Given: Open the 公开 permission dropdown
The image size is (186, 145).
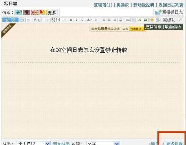Looking at the screenshot, I should (x=103, y=143).
